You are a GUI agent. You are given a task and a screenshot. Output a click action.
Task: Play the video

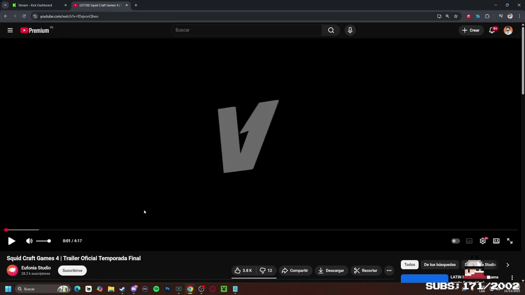11,241
